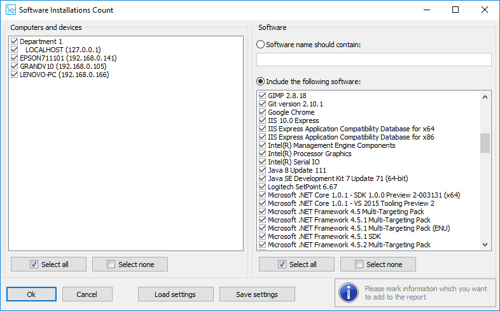The width and height of the screenshot is (500, 311).
Task: Click the app icon in title bar
Action: pos(11,10)
